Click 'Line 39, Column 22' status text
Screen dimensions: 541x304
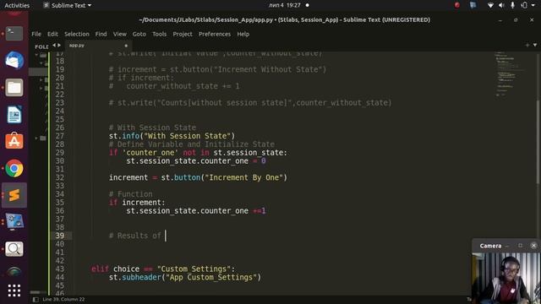[63, 300]
